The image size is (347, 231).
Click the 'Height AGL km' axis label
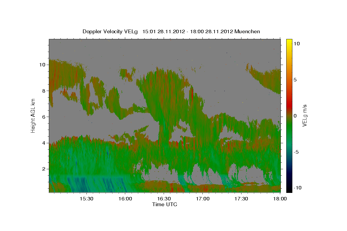33,115
